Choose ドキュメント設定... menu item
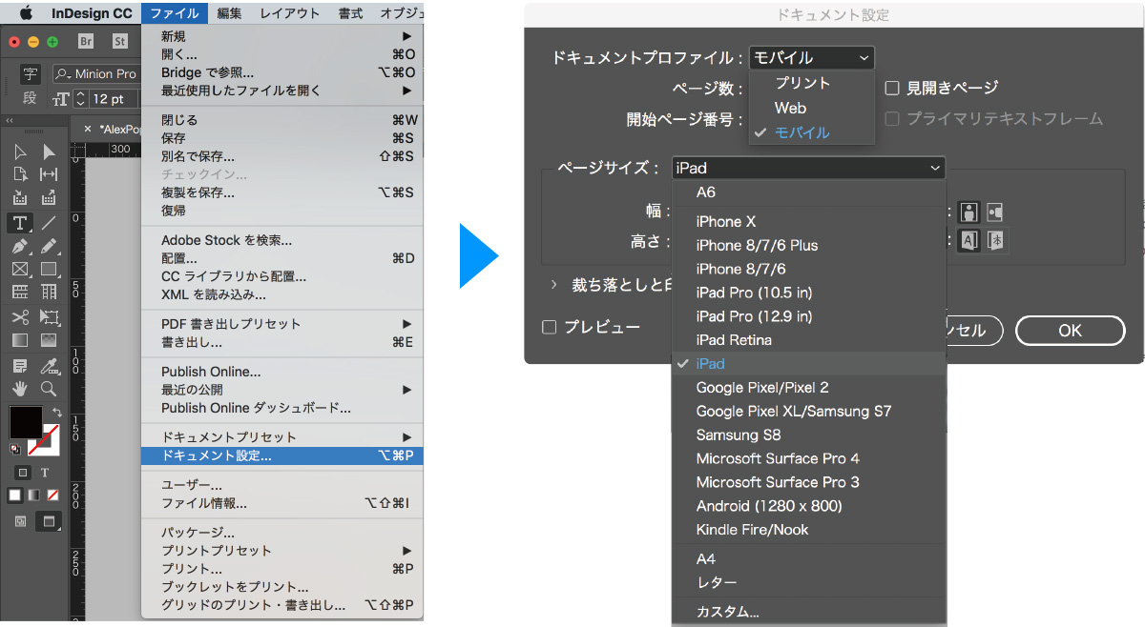The image size is (1145, 627). pos(281,455)
